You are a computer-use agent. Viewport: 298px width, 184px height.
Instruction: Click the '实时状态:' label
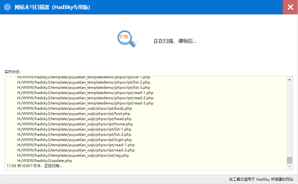coord(13,72)
